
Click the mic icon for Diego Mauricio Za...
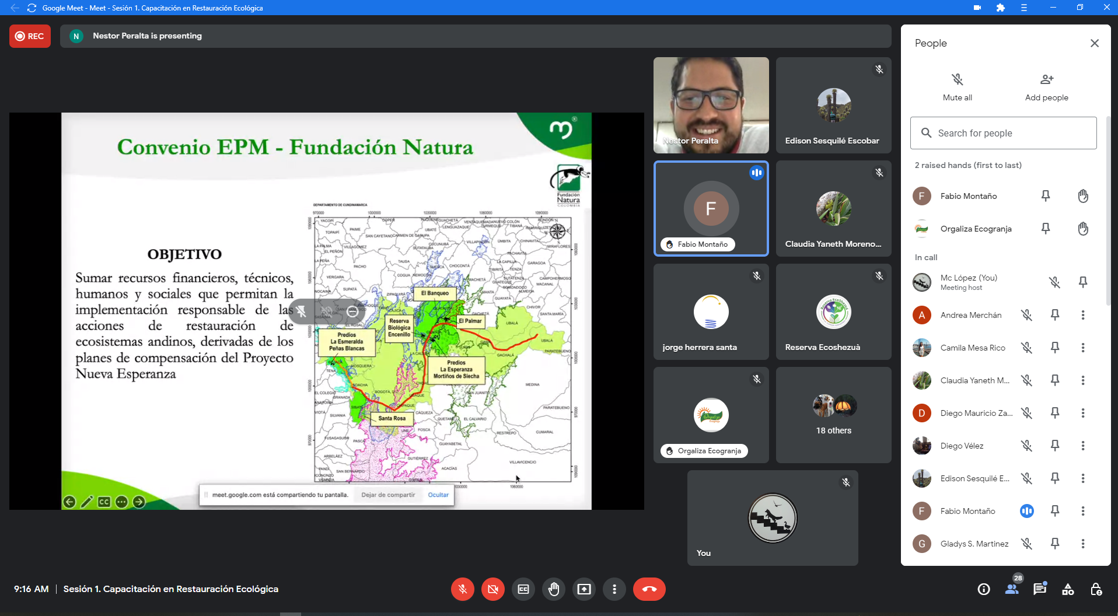point(1027,413)
